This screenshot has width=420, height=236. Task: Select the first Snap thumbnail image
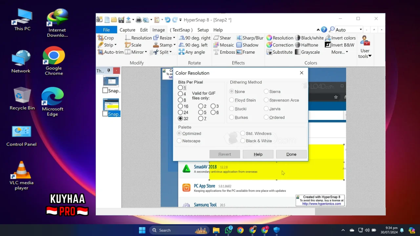click(x=111, y=81)
